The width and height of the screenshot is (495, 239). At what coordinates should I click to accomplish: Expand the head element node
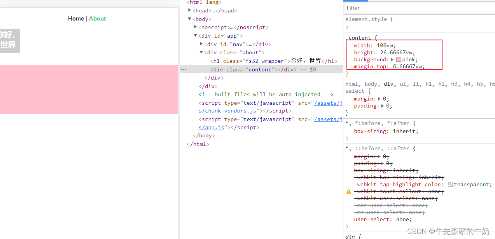tap(190, 10)
